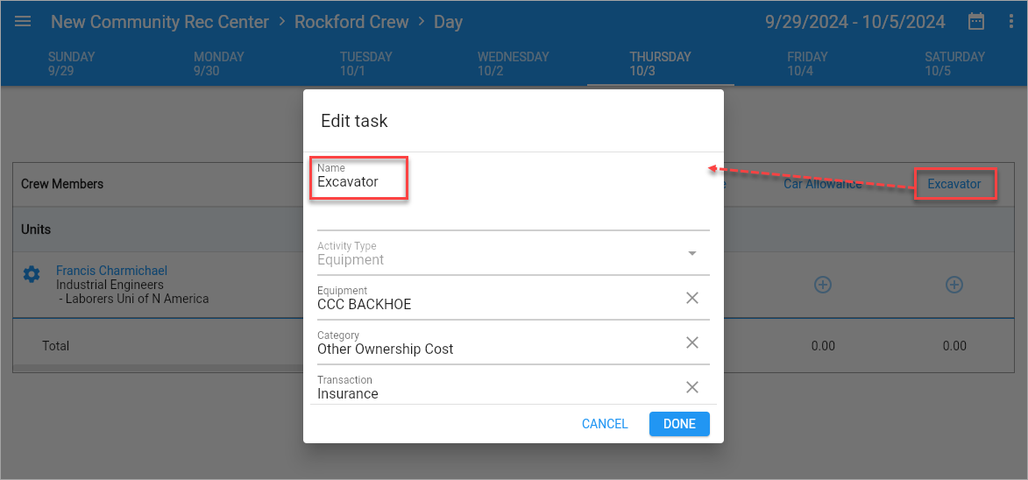The image size is (1028, 480).
Task: Select the Tuesday 10/1 tab
Action: point(365,64)
